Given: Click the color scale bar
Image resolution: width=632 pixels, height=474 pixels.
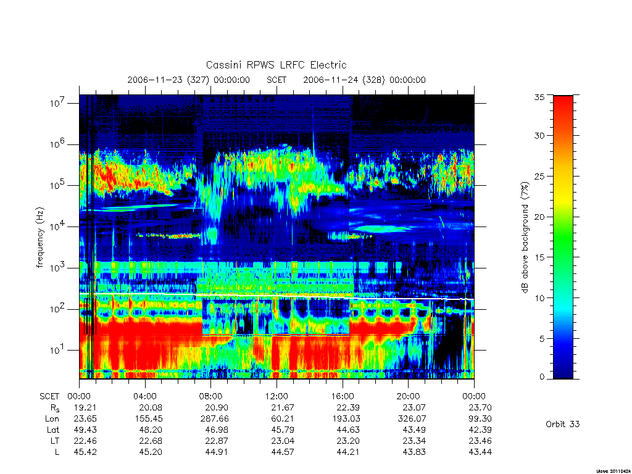Looking at the screenshot, I should [x=563, y=237].
